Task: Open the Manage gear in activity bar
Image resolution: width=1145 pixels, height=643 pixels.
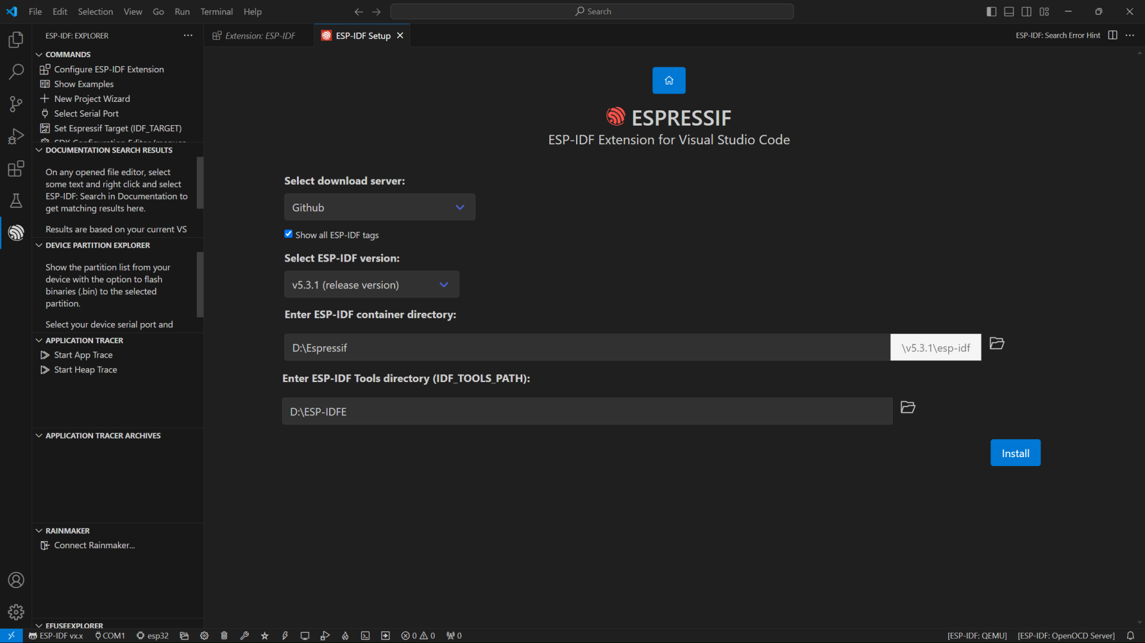Action: tap(16, 612)
